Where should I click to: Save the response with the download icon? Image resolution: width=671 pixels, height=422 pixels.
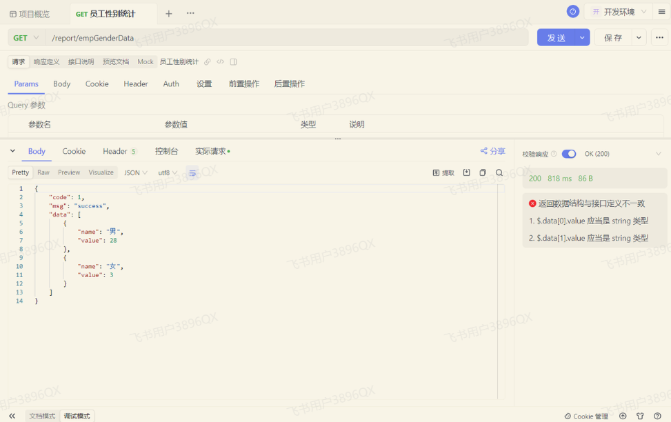pyautogui.click(x=466, y=172)
